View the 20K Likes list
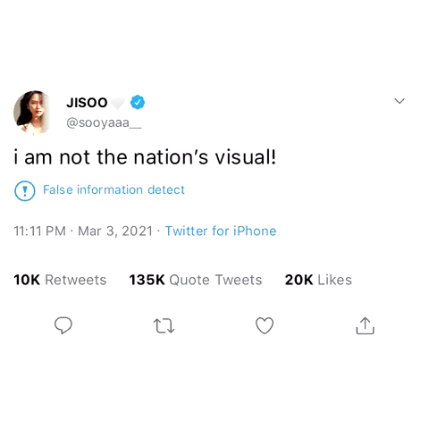Image resolution: width=429 pixels, height=429 pixels. (318, 280)
